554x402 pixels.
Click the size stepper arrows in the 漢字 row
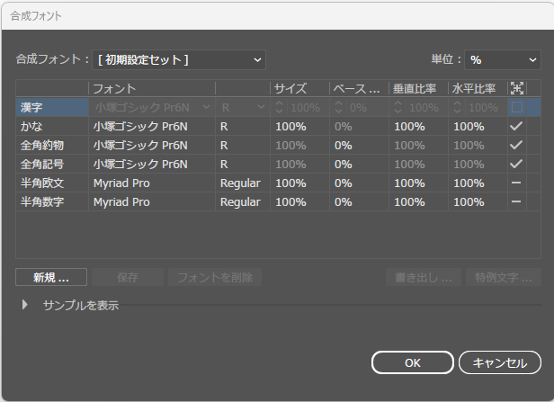[280, 107]
